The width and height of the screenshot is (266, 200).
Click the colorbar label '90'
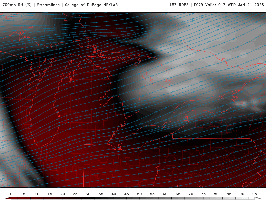242,194
